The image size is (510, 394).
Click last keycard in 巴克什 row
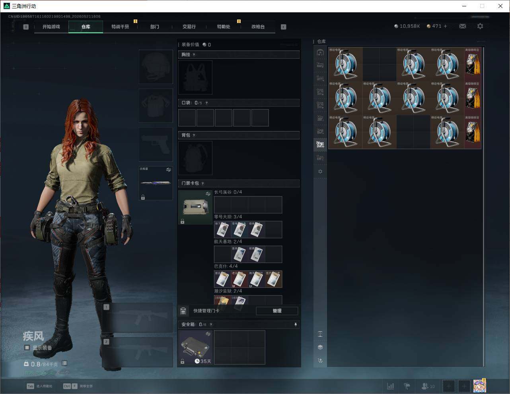pos(273,279)
